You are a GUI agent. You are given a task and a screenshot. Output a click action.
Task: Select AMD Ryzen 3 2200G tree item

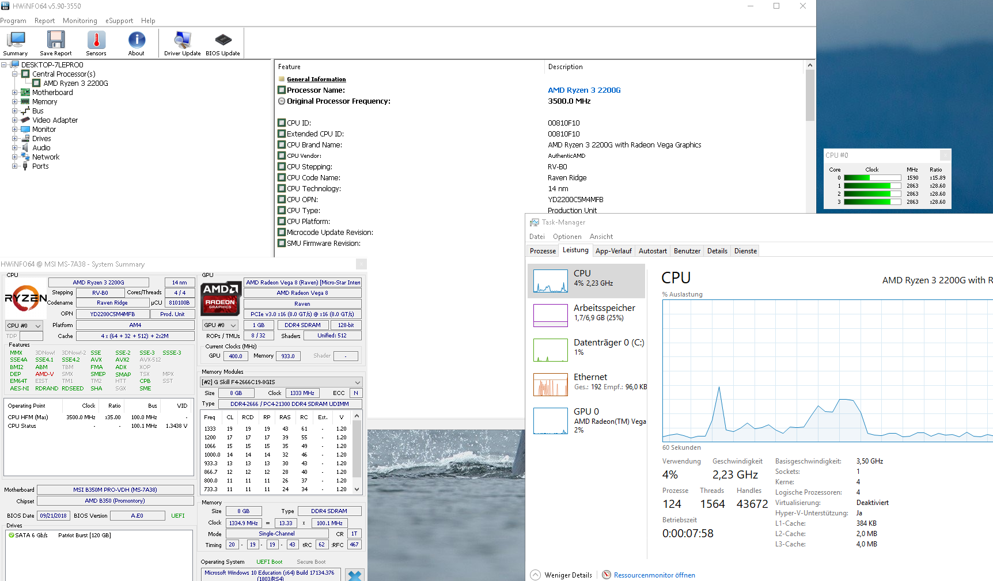75,83
